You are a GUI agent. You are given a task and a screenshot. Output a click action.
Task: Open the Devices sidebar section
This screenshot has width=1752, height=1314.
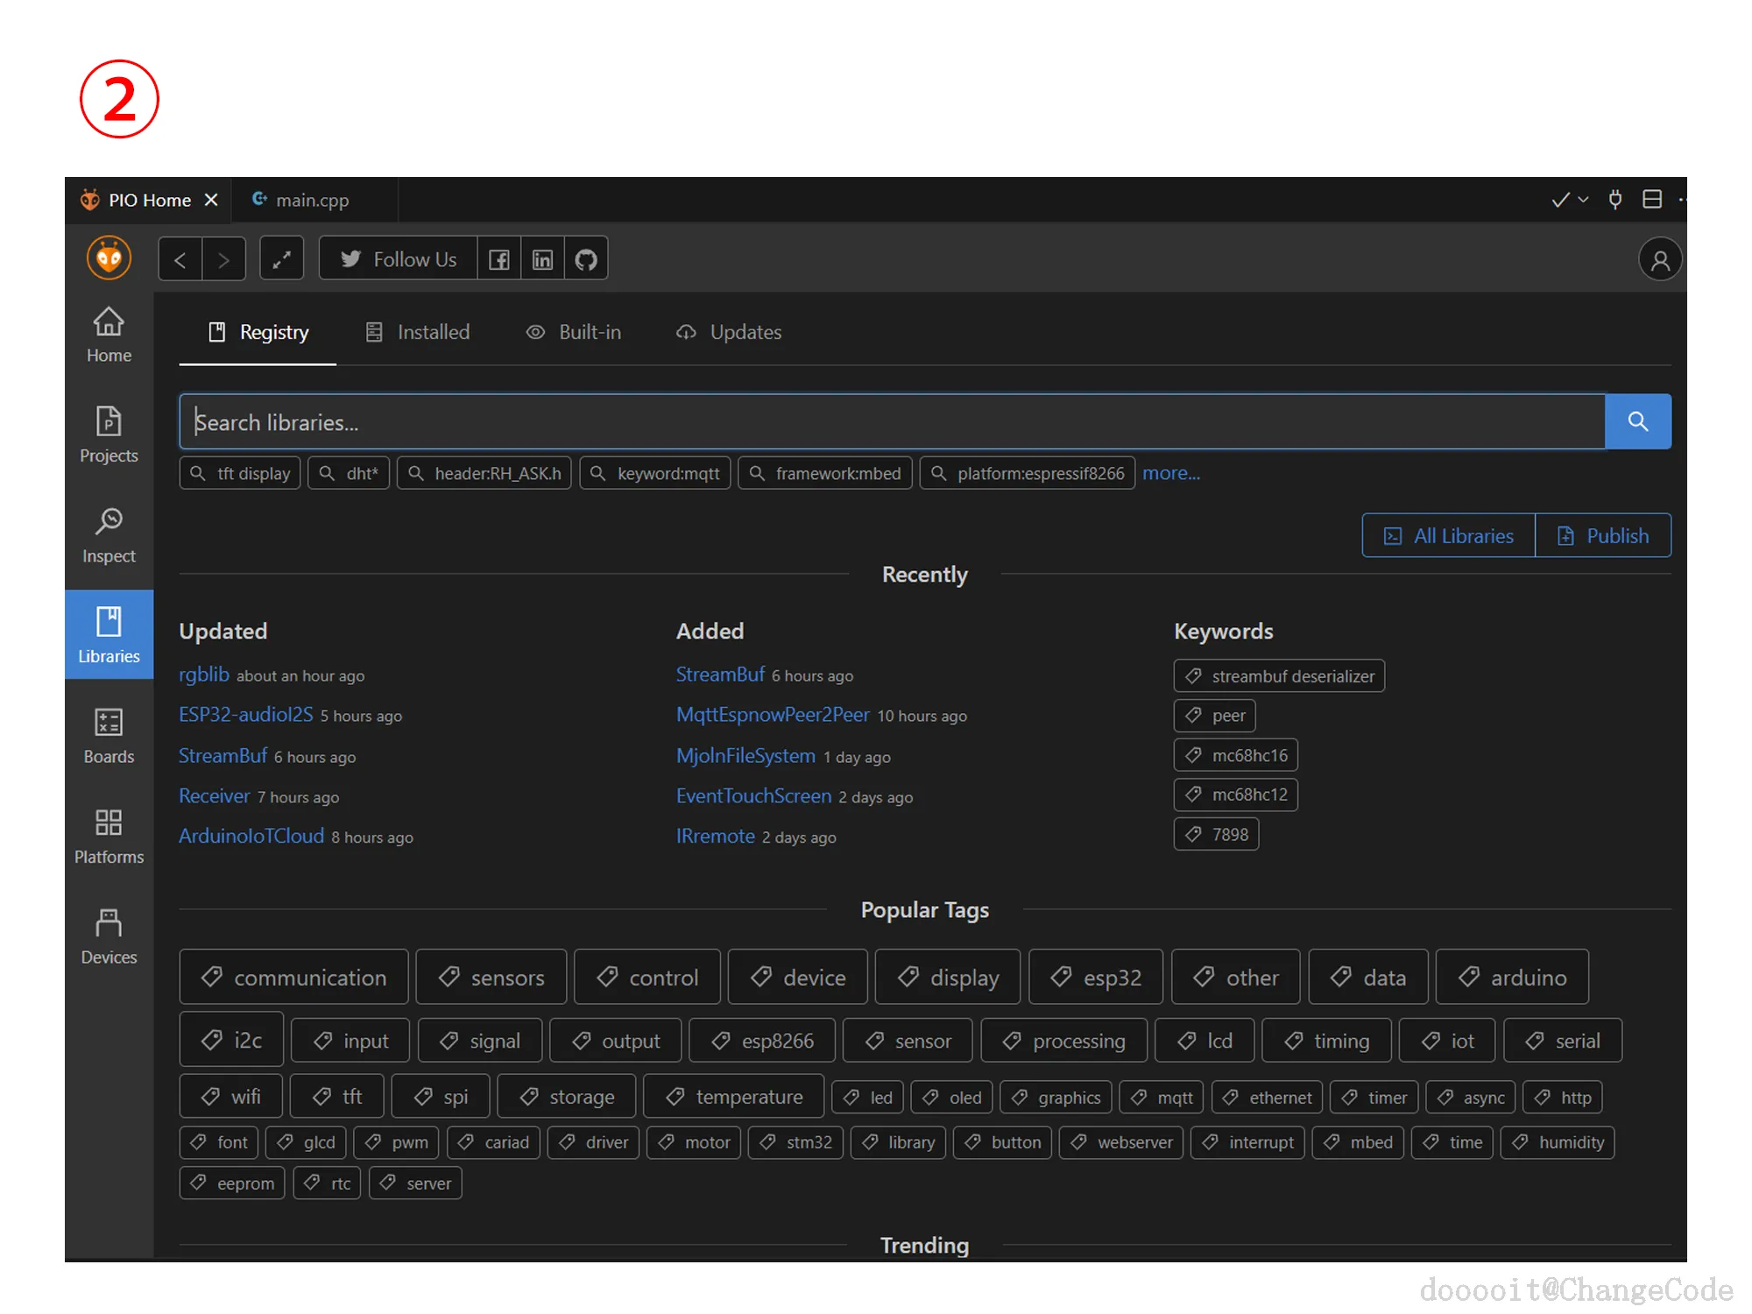[x=109, y=936]
